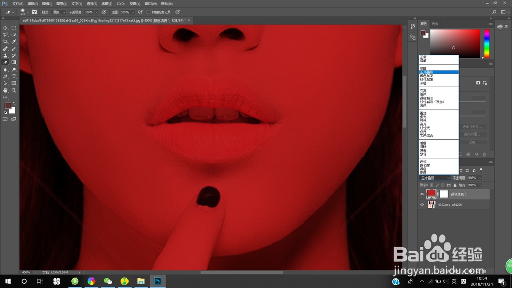This screenshot has width=512, height=288.
Task: Swap foreground and background colors
Action: tap(14, 103)
